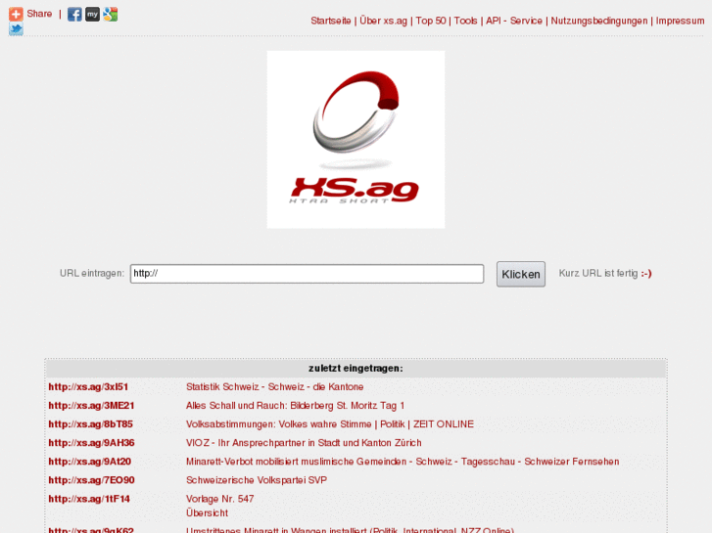This screenshot has height=533, width=712.
Task: Open short link http://xs.ag/1tF14
Action: pos(89,499)
